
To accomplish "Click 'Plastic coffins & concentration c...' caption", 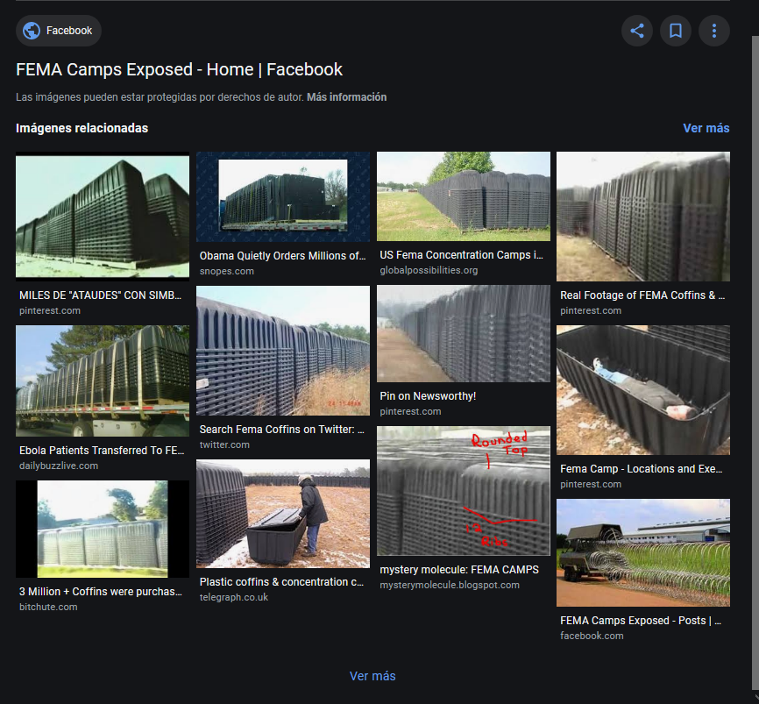I will [281, 582].
